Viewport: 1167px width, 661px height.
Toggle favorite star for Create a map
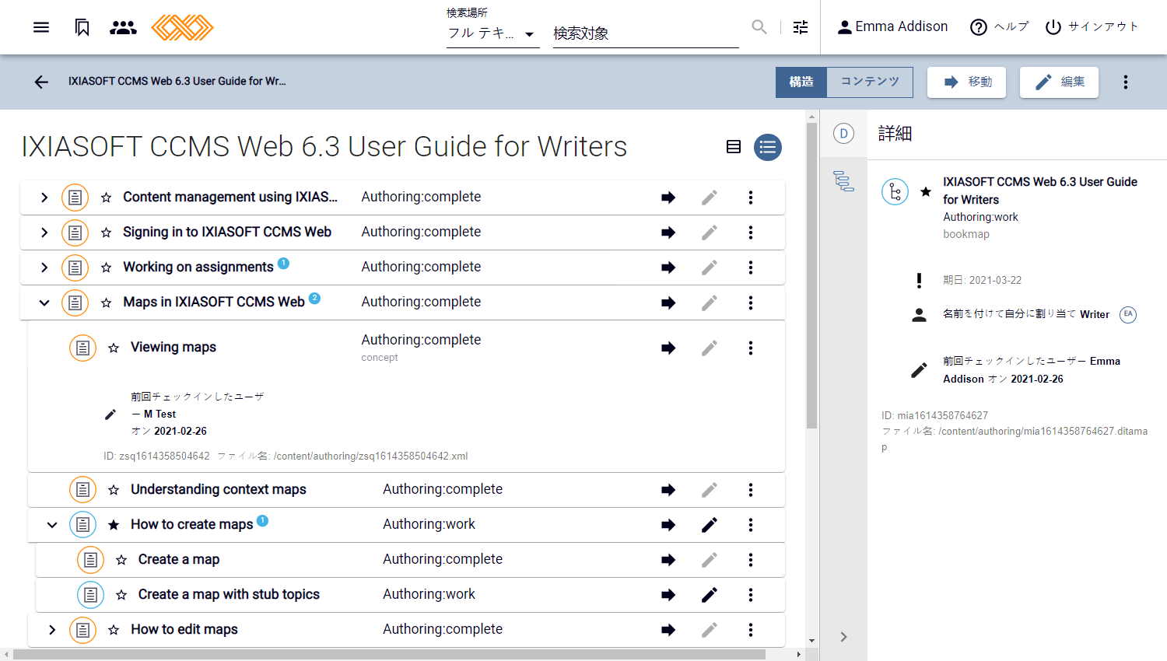coord(121,560)
